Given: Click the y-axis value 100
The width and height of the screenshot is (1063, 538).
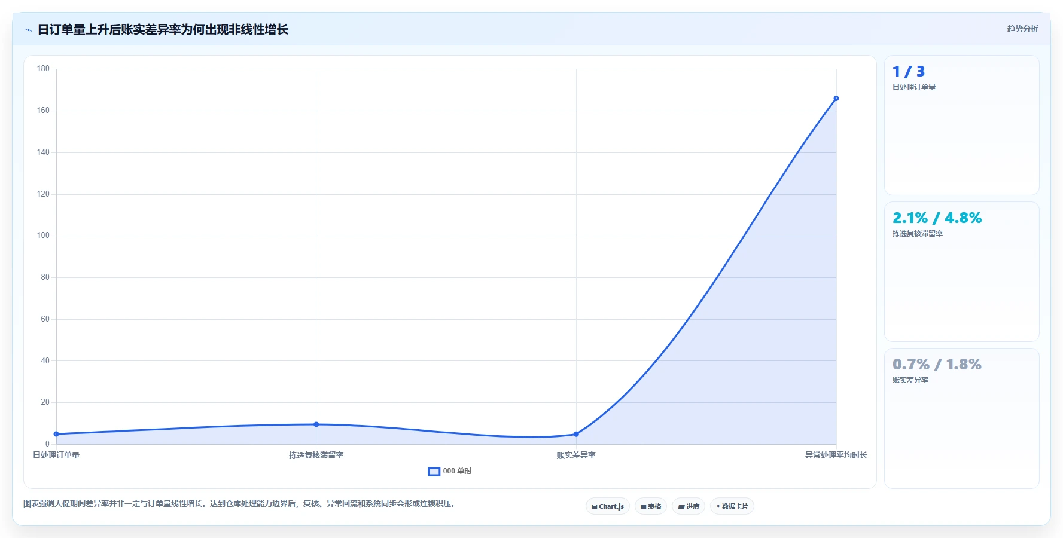Looking at the screenshot, I should pyautogui.click(x=43, y=236).
